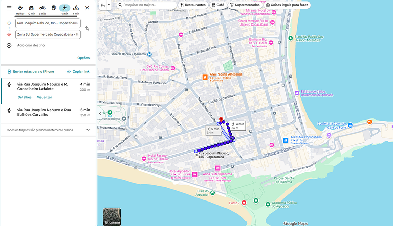The height and width of the screenshot is (226, 393).
Task: Click the OYO Rio Colinas Hotel marker
Action: click(172, 68)
